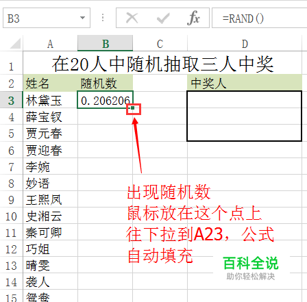Viewport: 307px width, 302px height.
Task: Select row 11 header
Action: pyautogui.click(x=12, y=232)
